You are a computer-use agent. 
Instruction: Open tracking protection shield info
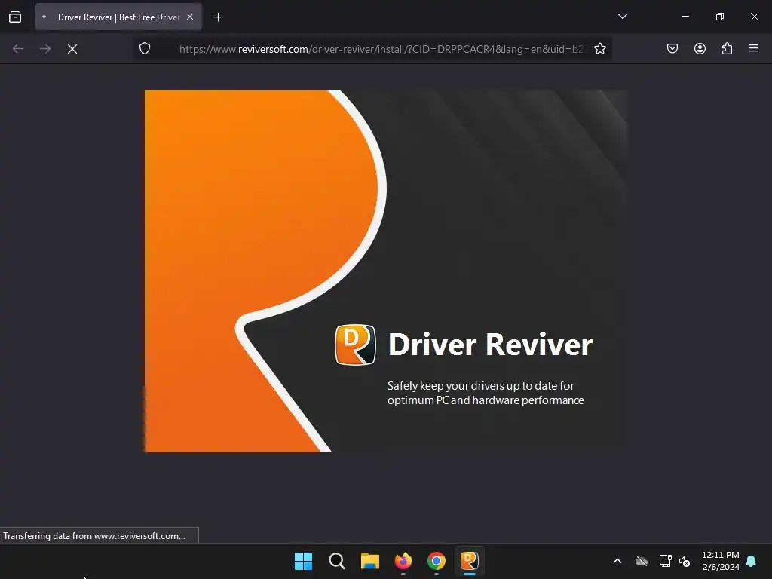click(x=145, y=49)
